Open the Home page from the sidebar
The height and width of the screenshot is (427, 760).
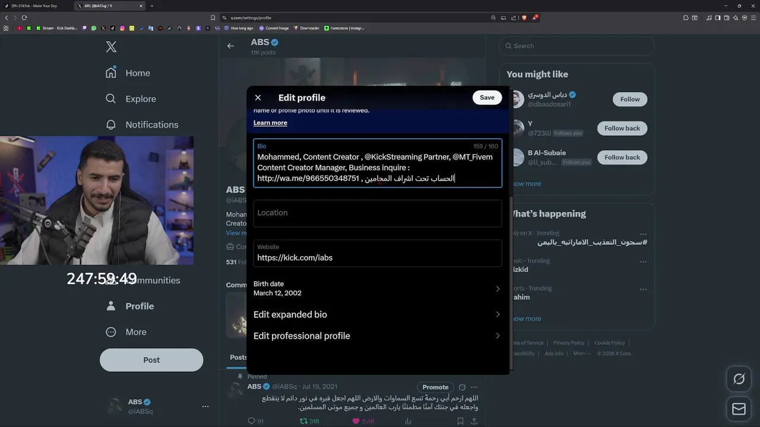tap(128, 73)
